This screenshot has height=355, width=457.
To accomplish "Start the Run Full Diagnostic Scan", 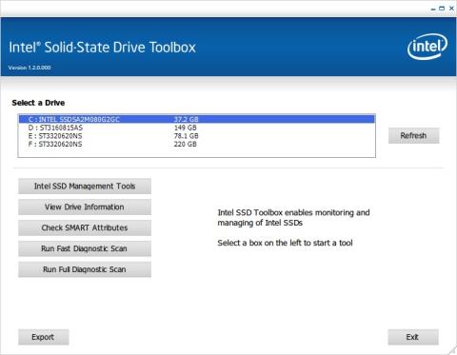I will tap(85, 269).
